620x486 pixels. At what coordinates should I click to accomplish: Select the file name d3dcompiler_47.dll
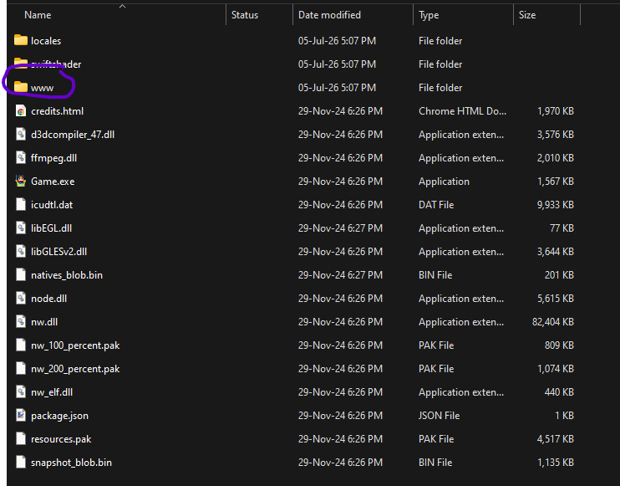[73, 135]
